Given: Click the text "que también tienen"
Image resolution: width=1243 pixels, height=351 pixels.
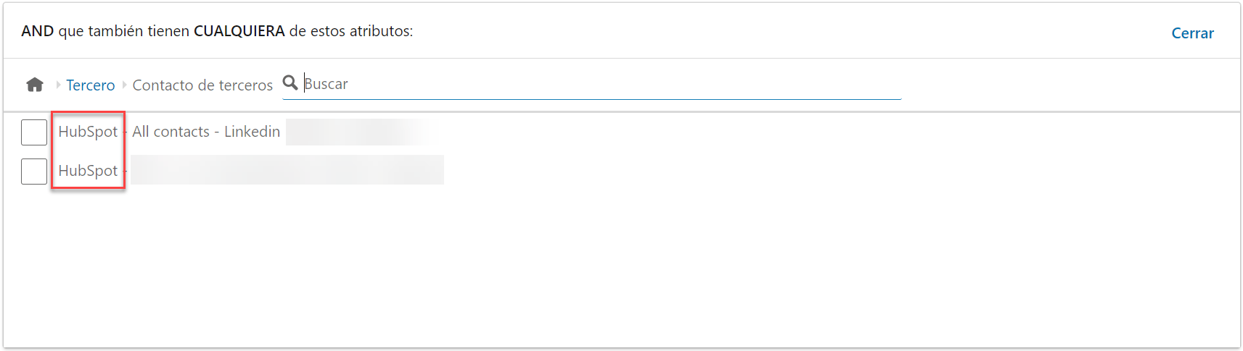Looking at the screenshot, I should coord(123,31).
